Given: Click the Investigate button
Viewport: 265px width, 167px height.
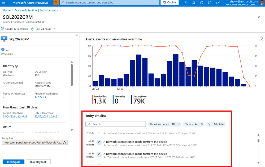Looking at the screenshot, I should pyautogui.click(x=14, y=162).
